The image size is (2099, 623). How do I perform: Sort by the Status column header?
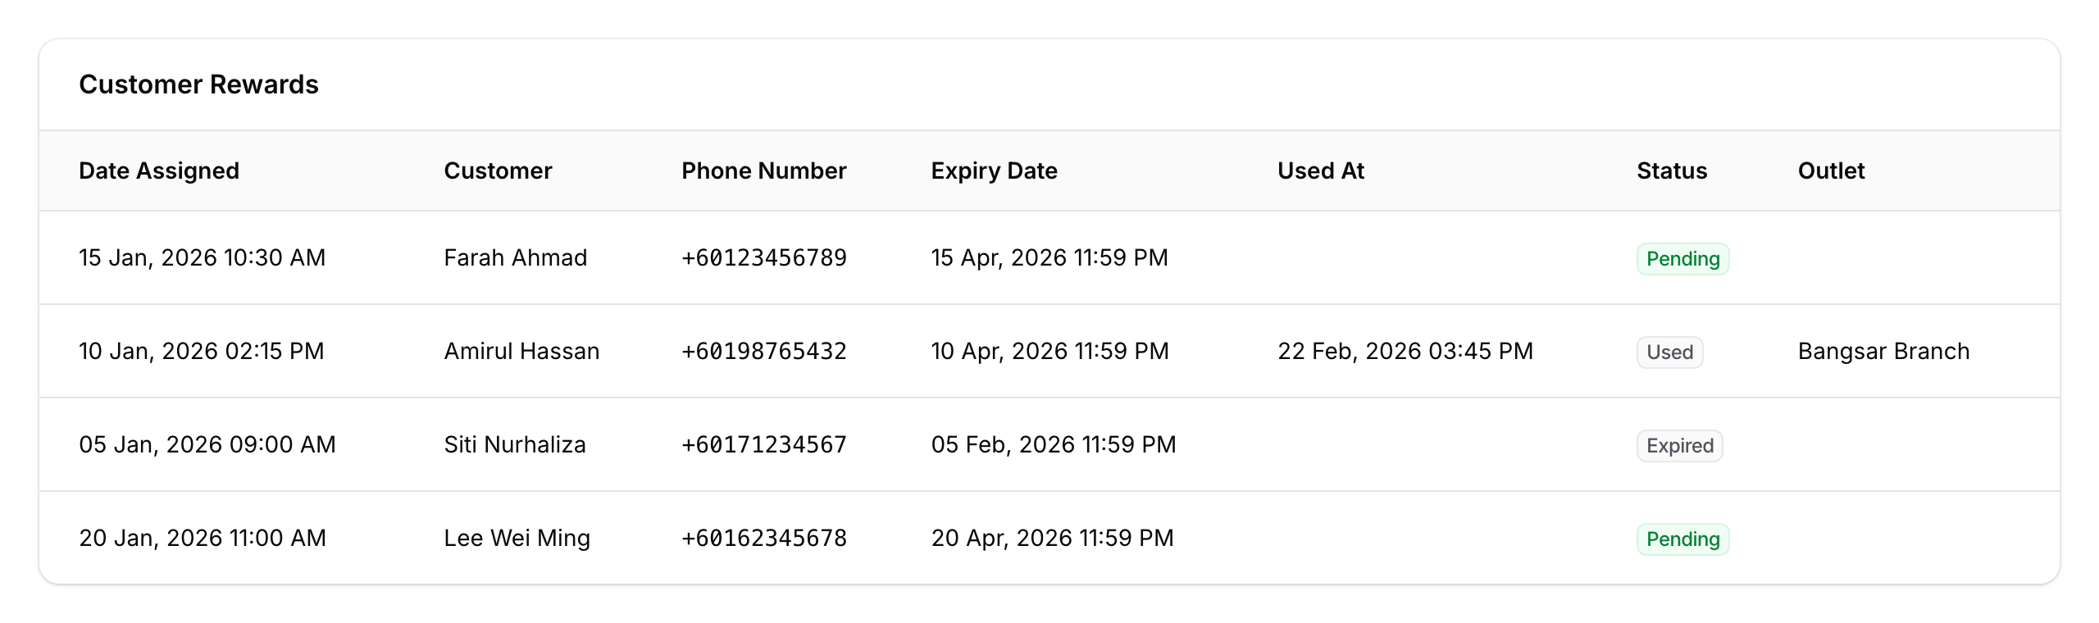click(x=1671, y=171)
